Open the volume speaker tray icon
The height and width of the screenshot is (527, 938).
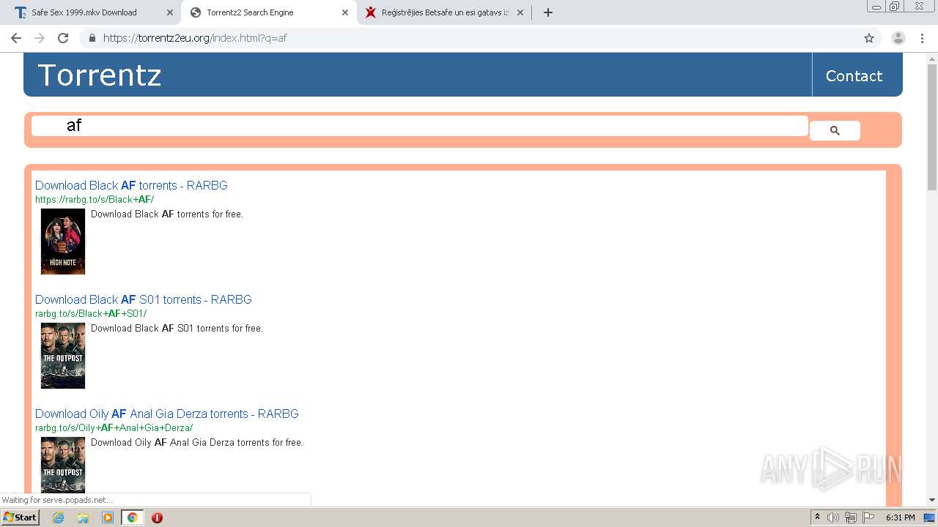833,517
